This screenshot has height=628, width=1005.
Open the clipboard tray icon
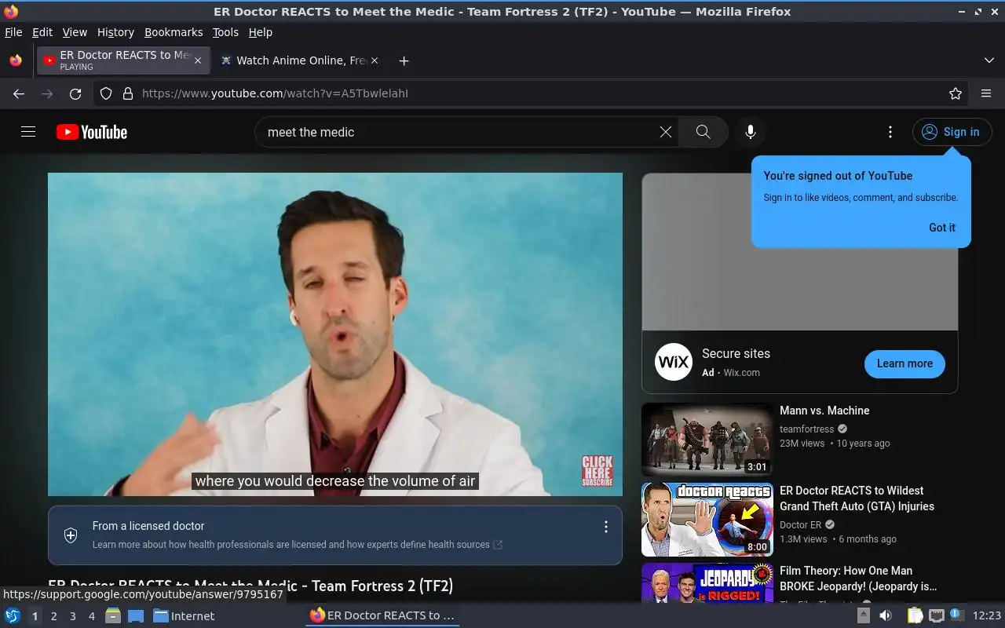pos(915,615)
